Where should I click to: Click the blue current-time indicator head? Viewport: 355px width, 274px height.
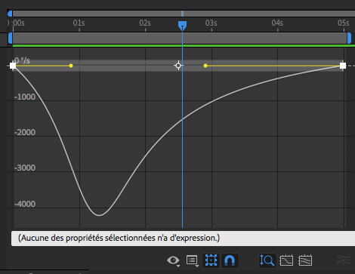[x=182, y=26]
